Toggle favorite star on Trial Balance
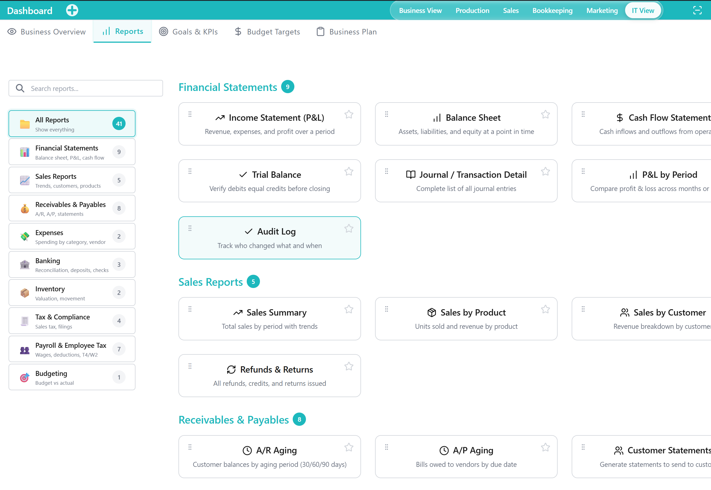The width and height of the screenshot is (711, 490). [x=349, y=172]
